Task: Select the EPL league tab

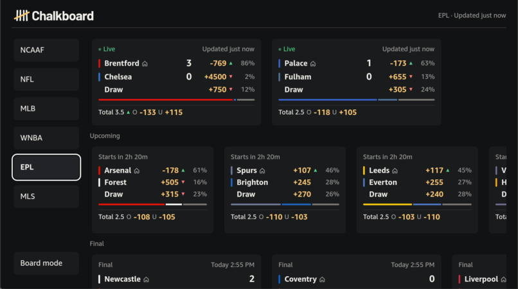Action: [46, 167]
